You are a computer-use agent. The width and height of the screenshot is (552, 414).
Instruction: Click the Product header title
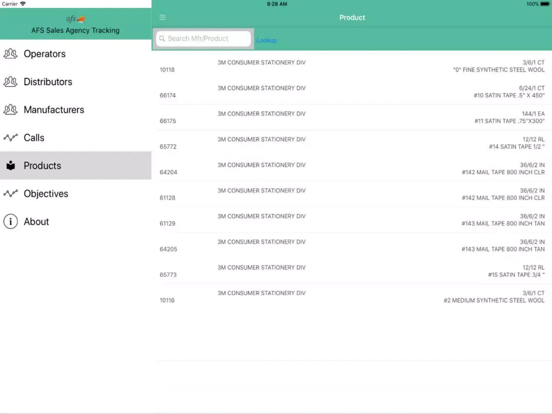pyautogui.click(x=352, y=17)
